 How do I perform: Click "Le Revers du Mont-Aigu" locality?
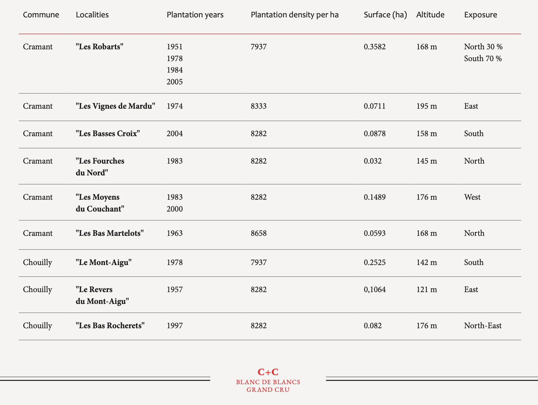tap(103, 295)
